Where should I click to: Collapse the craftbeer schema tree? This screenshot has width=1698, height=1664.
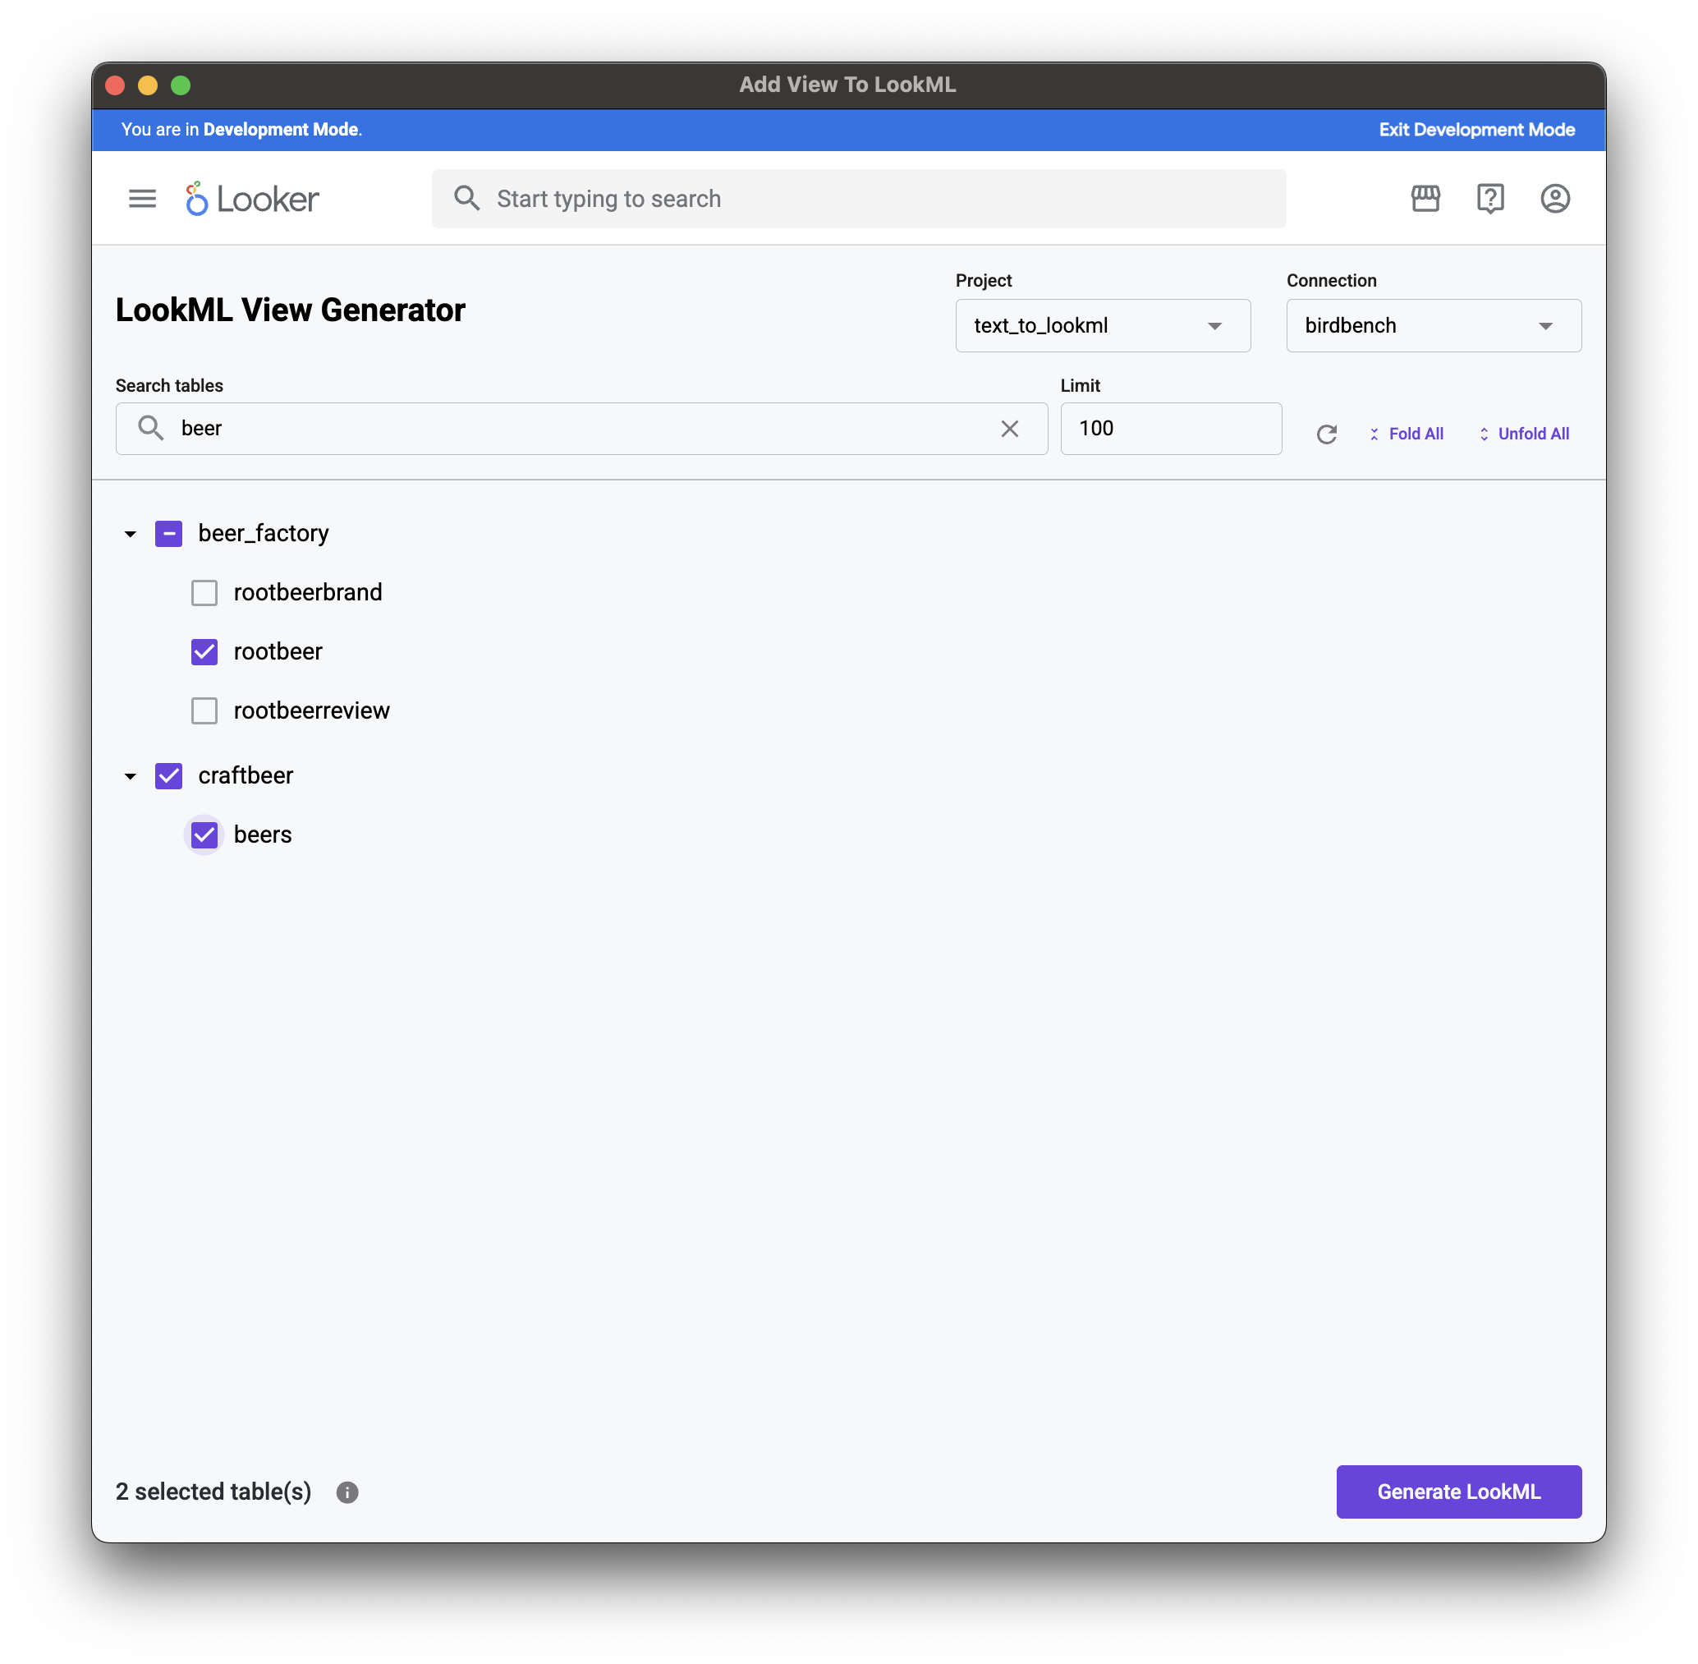(131, 776)
